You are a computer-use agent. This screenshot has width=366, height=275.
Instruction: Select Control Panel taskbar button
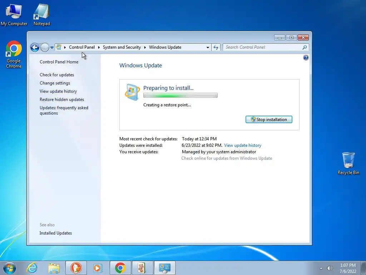(x=164, y=268)
